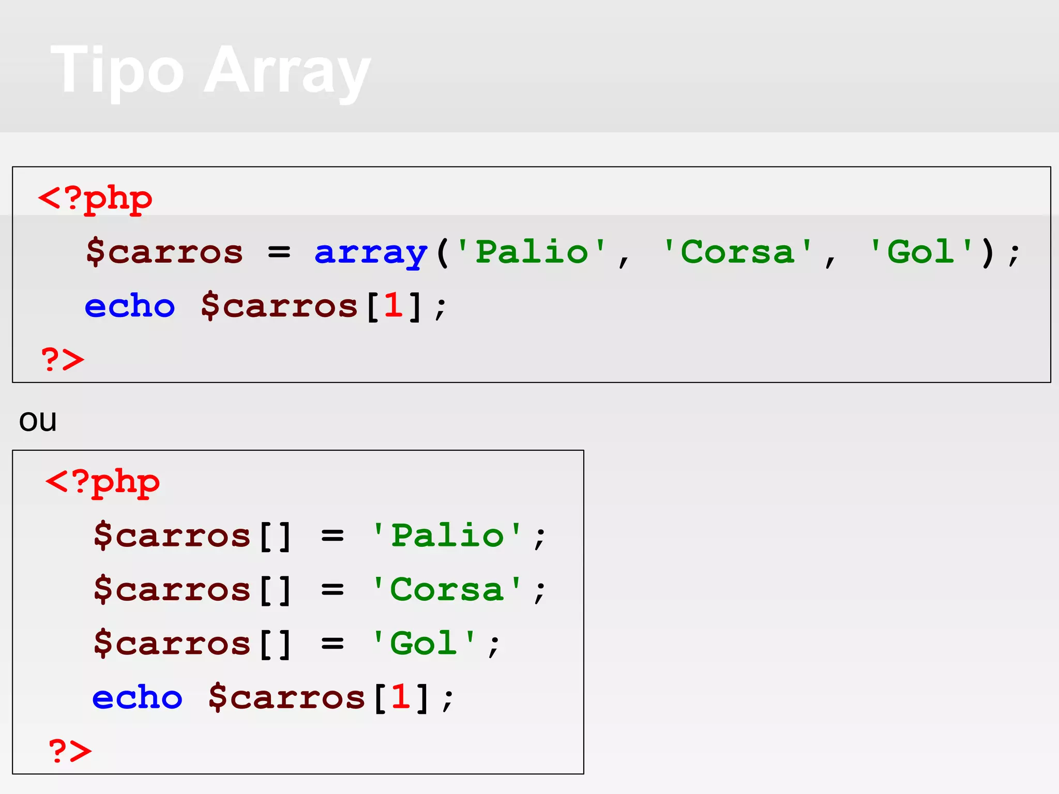Click '$carros[]' on the 'Gol' assignment line
Viewport: 1059px width, 794px height.
click(192, 645)
